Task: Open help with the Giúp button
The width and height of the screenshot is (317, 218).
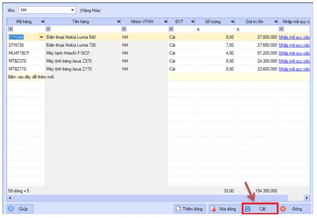Action: coord(20,209)
